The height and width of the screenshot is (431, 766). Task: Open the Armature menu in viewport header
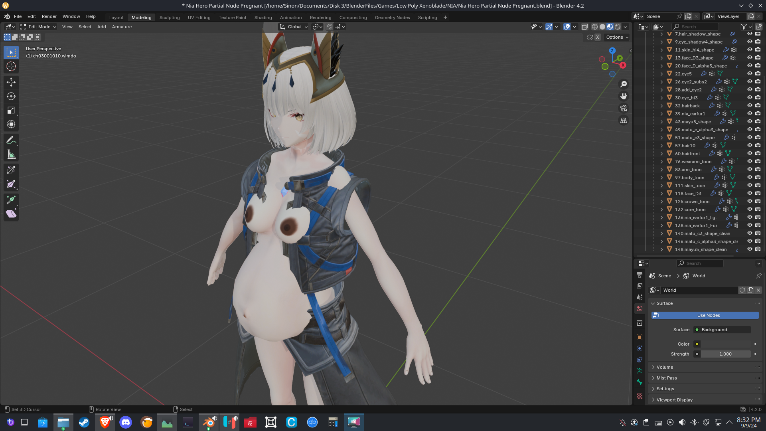(122, 27)
